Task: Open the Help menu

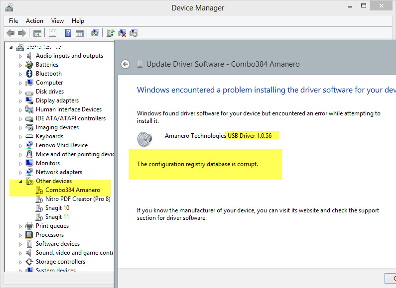Action: (x=78, y=21)
